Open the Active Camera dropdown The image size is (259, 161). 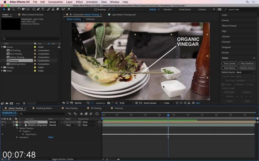[152, 103]
